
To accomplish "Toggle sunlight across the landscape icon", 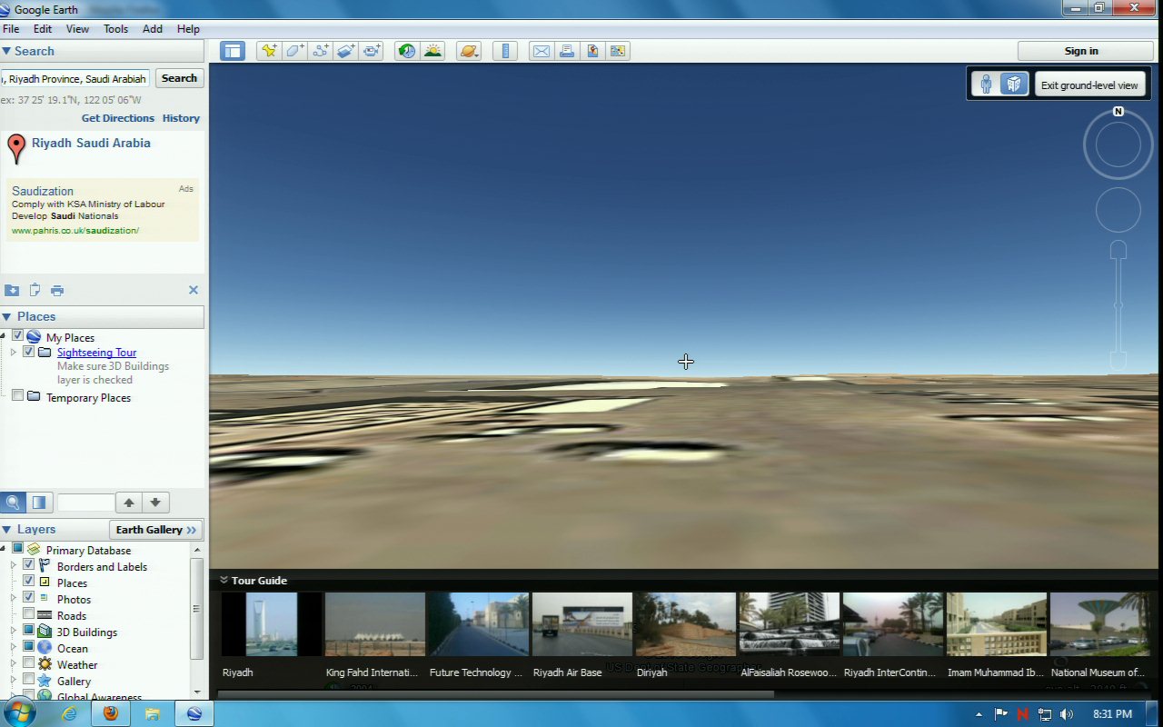I will click(x=432, y=51).
